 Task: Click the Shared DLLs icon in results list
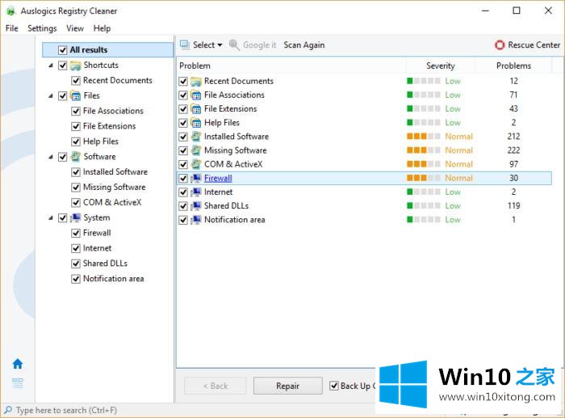[195, 205]
